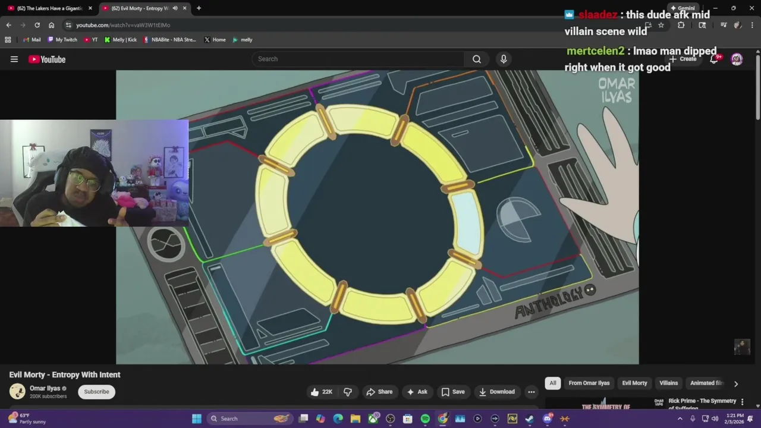Like the Evil Morty video
The image size is (761, 428).
(x=321, y=392)
